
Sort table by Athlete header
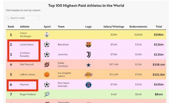[25, 27]
